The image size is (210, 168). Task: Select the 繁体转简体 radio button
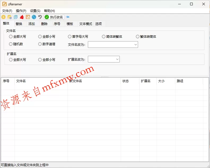(x=146, y=37)
